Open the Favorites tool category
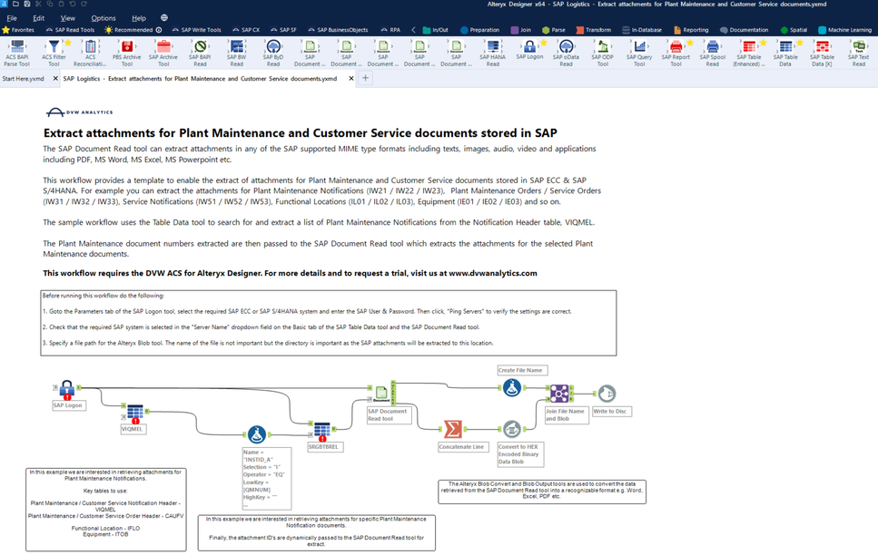Viewport: 878px width, 555px height. click(18, 30)
